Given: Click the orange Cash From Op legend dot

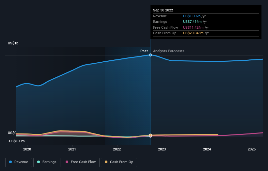Looking at the screenshot, I should [106, 162].
